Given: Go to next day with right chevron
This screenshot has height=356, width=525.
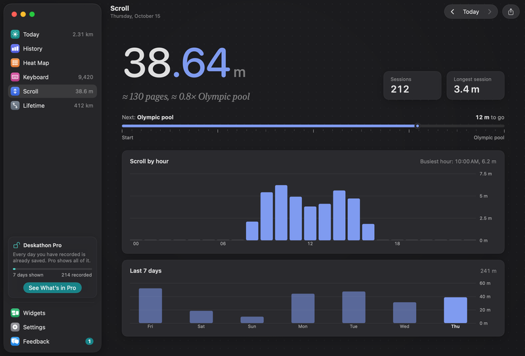Looking at the screenshot, I should 490,12.
